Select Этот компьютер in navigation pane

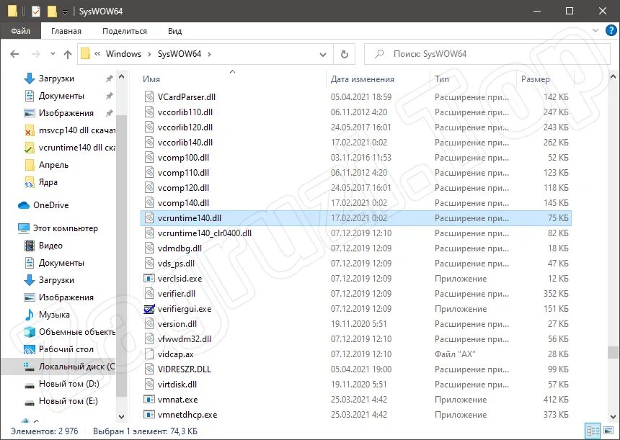[65, 228]
